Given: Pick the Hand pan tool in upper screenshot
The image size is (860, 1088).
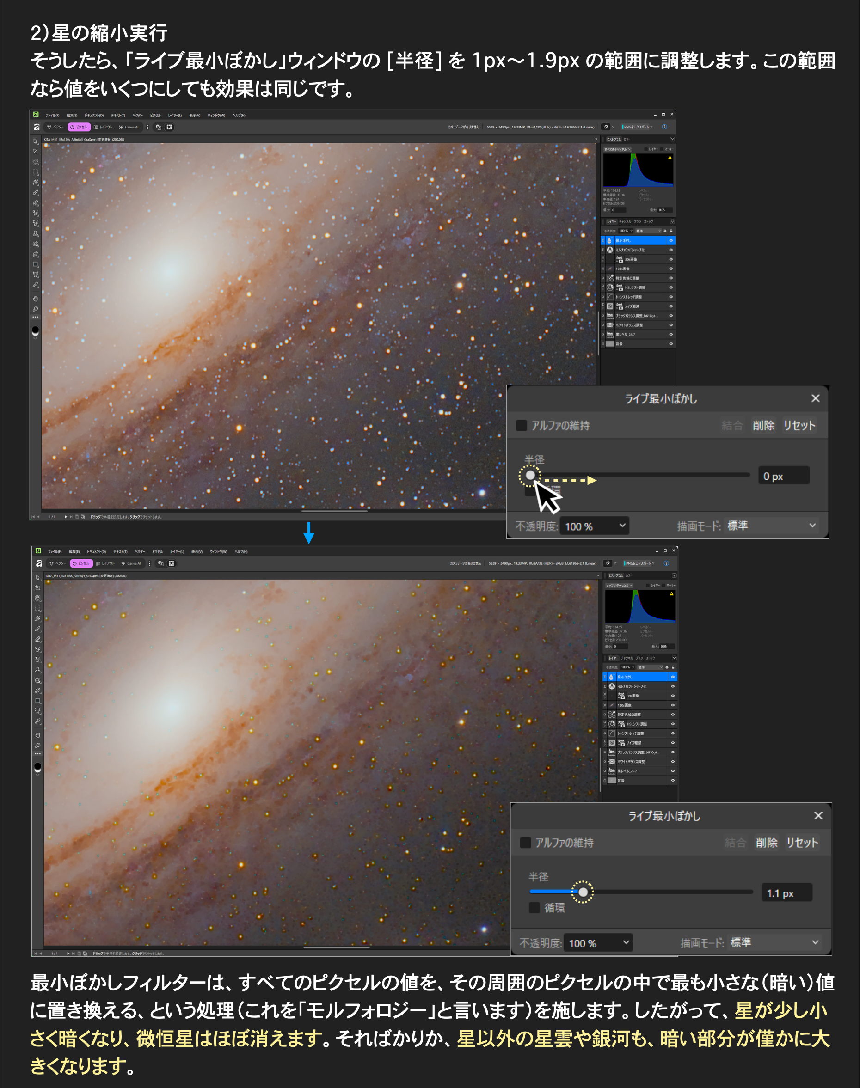Looking at the screenshot, I should click(x=35, y=299).
